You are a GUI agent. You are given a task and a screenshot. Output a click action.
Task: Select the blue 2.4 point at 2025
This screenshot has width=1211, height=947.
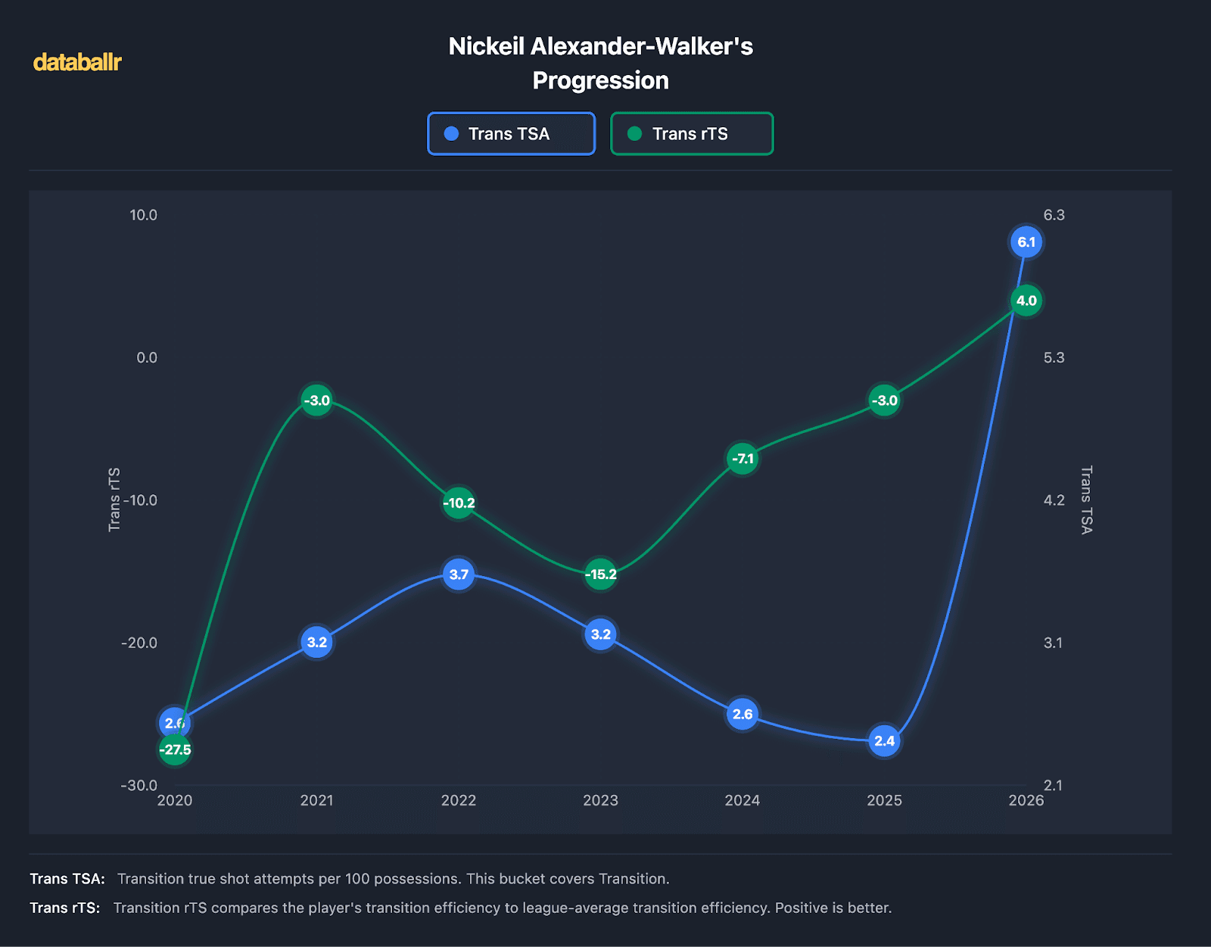884,741
